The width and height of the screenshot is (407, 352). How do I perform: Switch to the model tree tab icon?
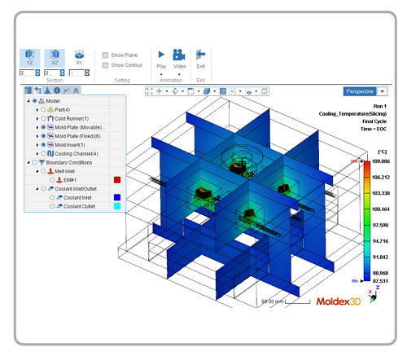click(x=38, y=90)
